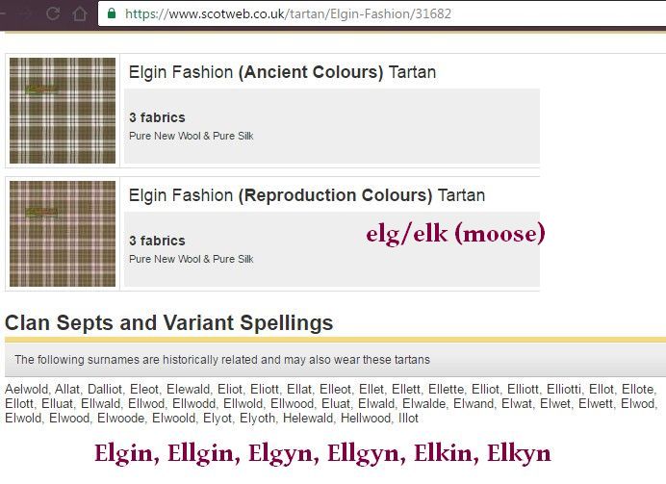Click the surname 'Illot'
This screenshot has height=484, width=666.
[408, 419]
